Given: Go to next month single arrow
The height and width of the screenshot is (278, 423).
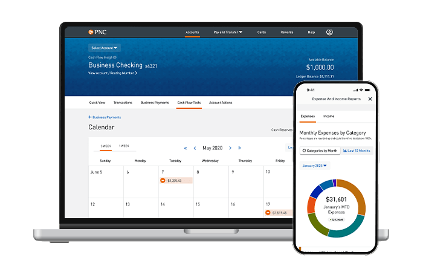Looking at the screenshot, I should [x=230, y=148].
